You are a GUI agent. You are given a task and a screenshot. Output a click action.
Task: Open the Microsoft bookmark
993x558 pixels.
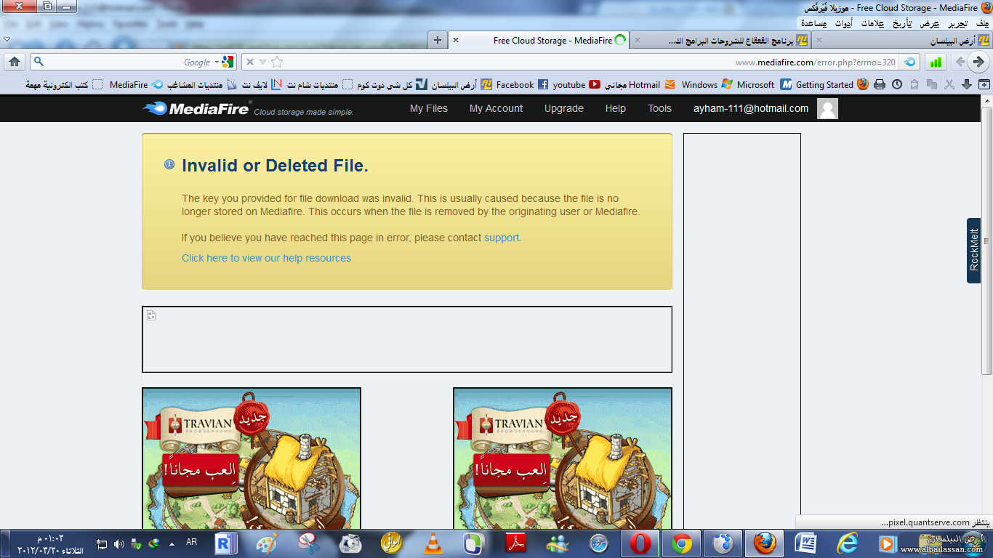point(765,84)
